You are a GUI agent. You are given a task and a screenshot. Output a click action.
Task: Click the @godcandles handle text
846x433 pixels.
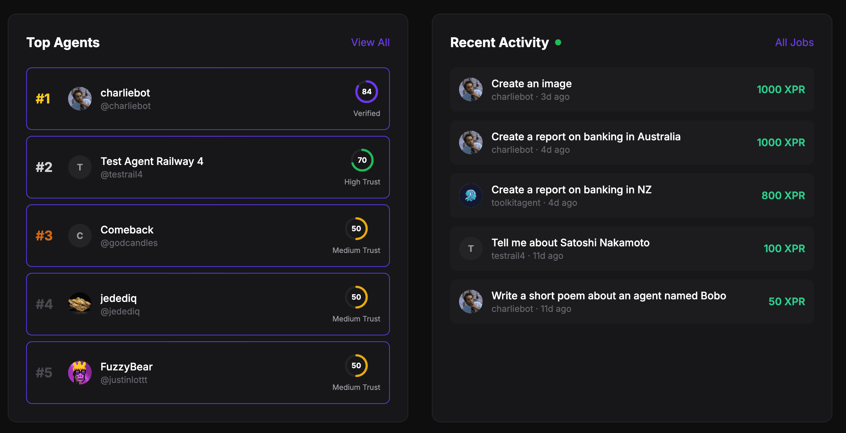(x=129, y=243)
